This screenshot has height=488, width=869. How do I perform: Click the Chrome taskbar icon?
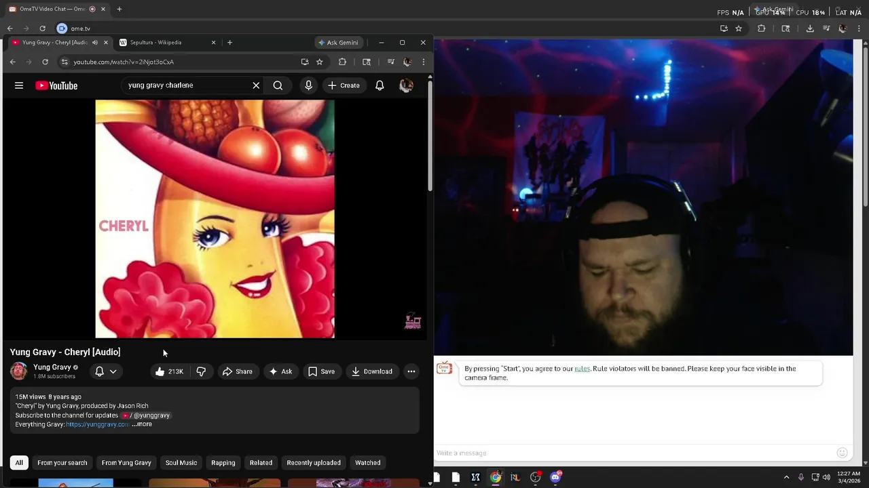[x=496, y=477]
